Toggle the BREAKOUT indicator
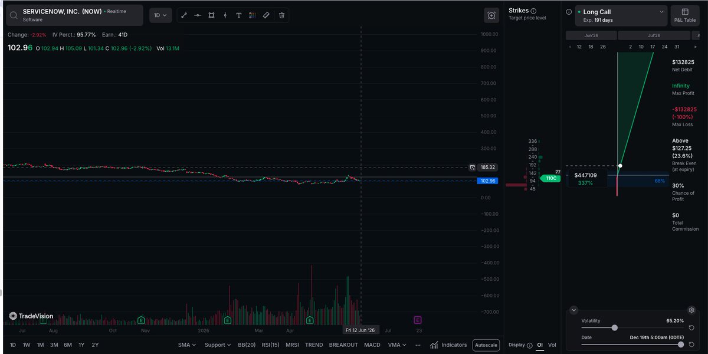Screen dimensions: 708x354 click(343, 345)
